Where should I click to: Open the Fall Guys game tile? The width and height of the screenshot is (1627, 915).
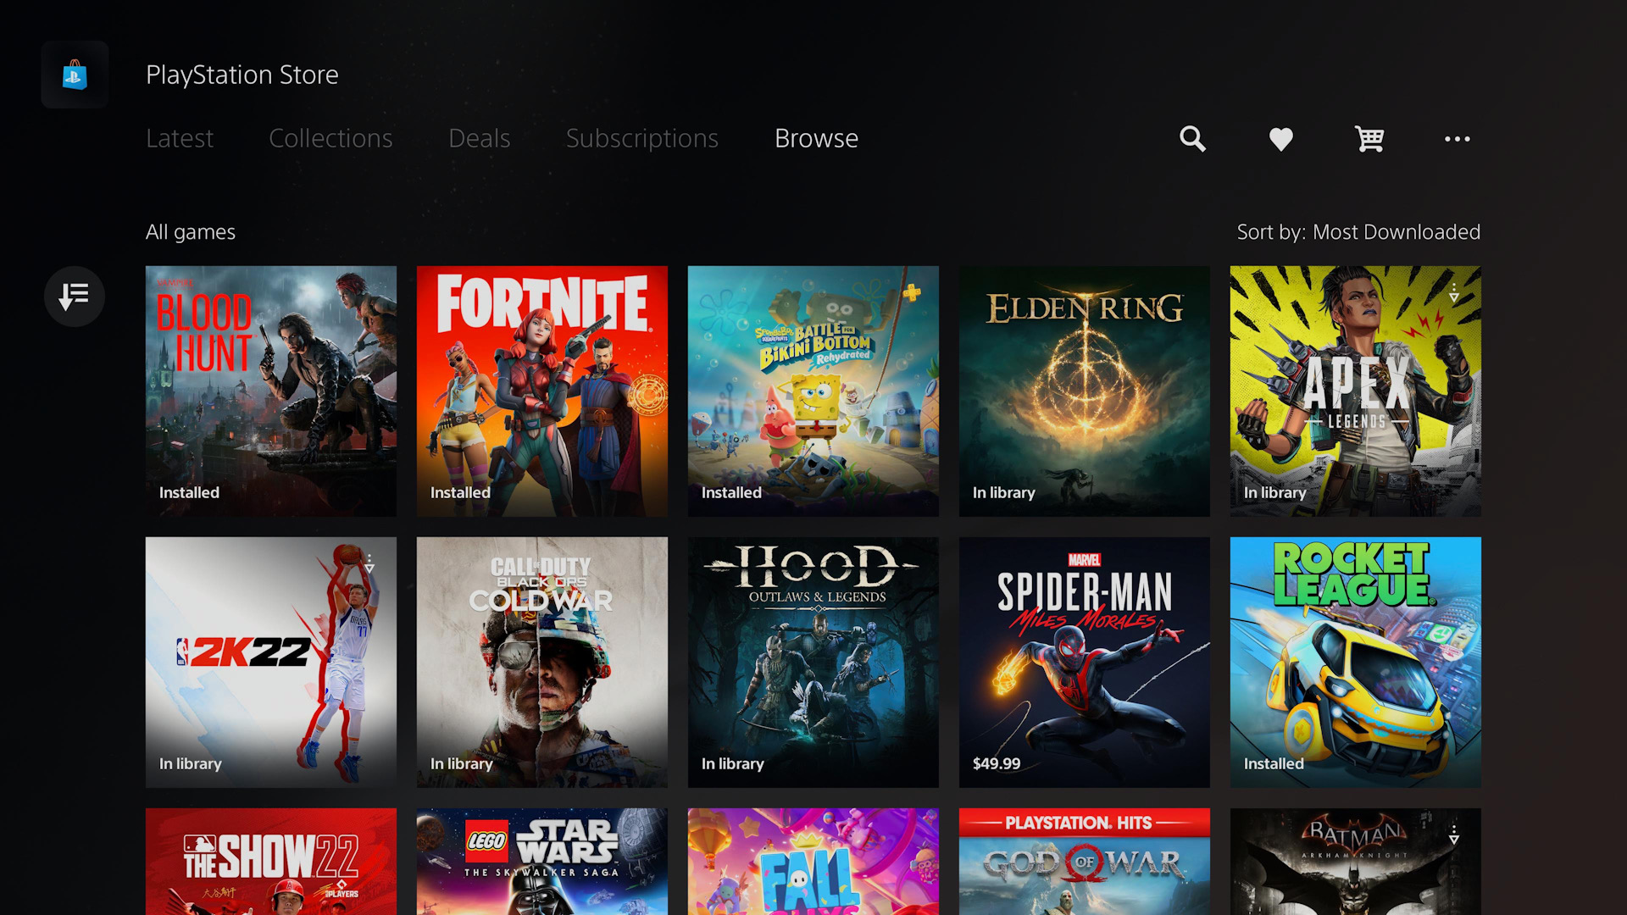[x=813, y=862]
